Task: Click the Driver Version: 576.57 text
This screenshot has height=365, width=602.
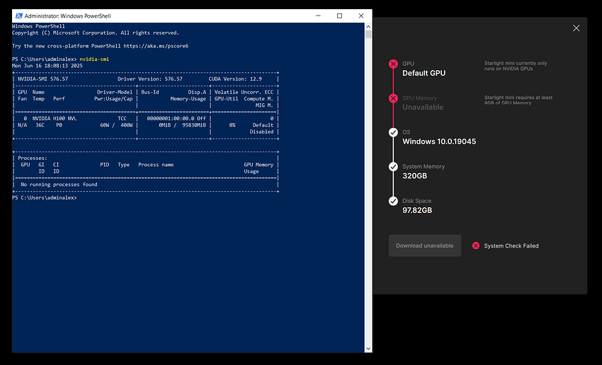Action: 149,79
